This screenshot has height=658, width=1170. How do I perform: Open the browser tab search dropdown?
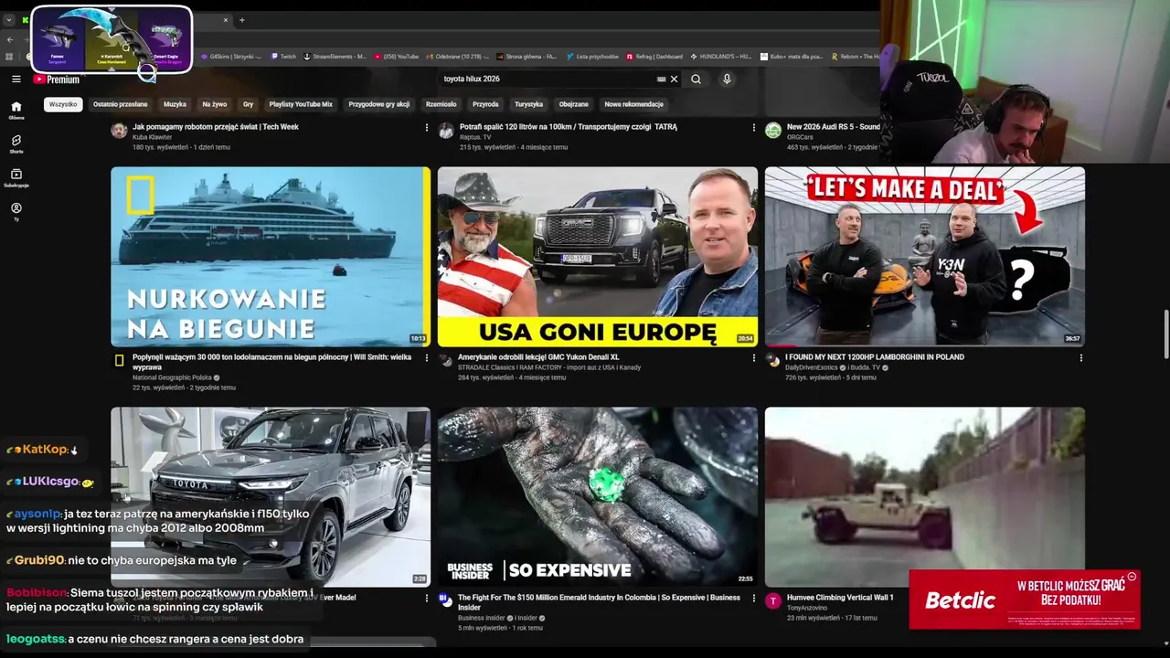(x=8, y=20)
